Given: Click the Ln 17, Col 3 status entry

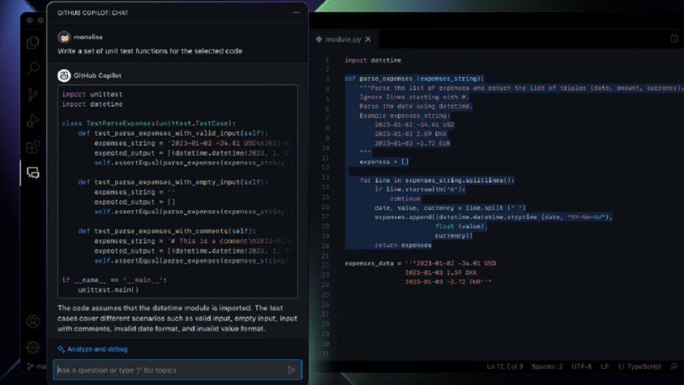Looking at the screenshot, I should point(505,366).
